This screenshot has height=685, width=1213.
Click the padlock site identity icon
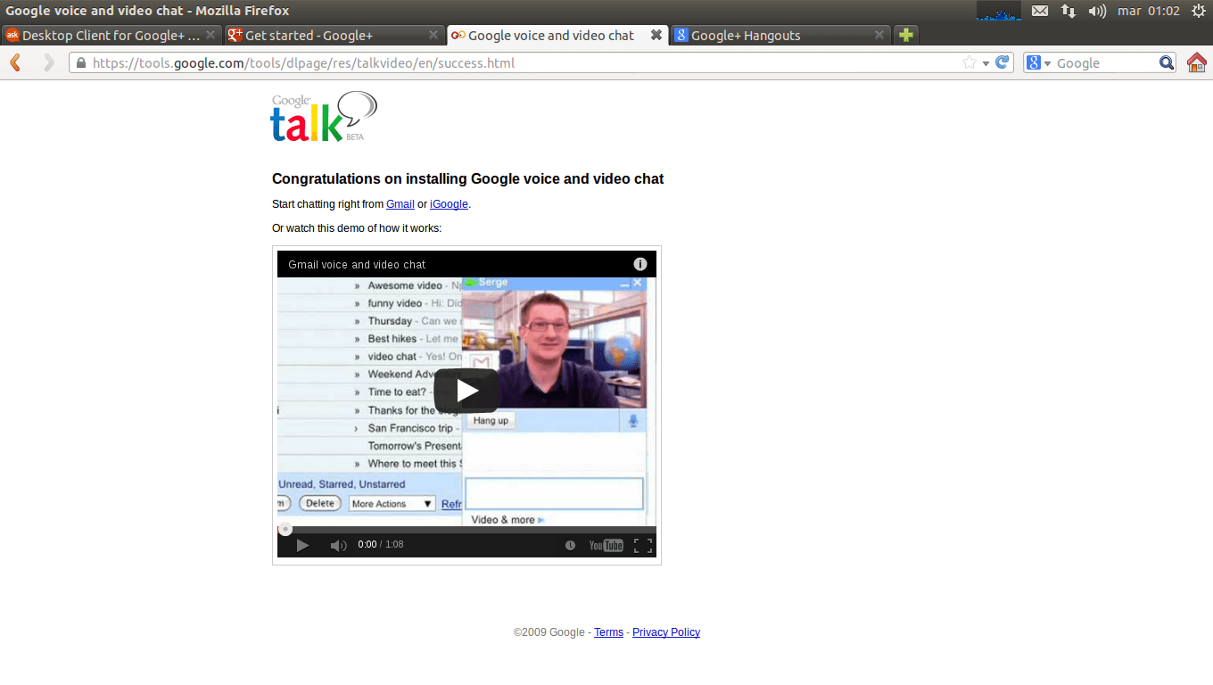tap(80, 63)
